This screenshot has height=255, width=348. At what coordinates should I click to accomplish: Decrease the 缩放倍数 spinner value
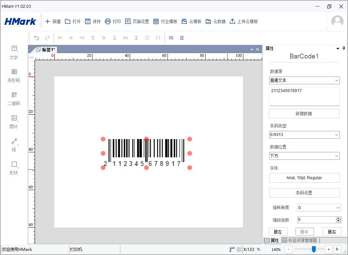coord(338,221)
